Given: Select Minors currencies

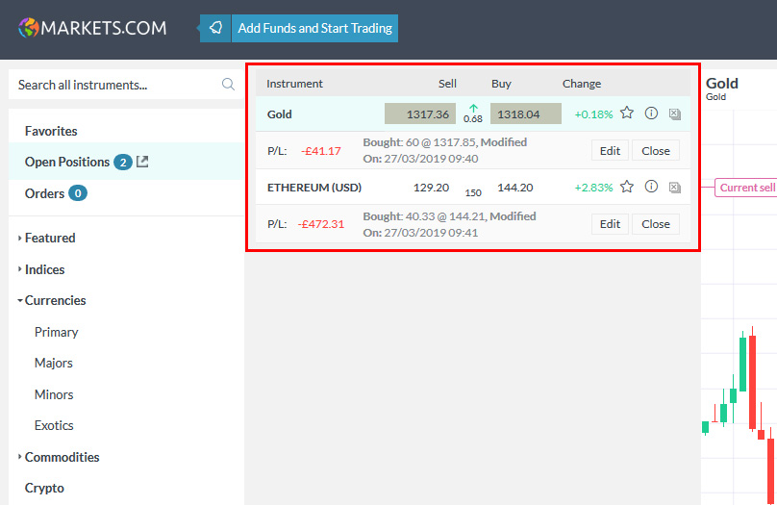Looking at the screenshot, I should [x=54, y=394].
